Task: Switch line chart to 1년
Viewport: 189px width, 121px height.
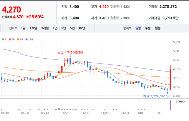Action: pyautogui.click(x=55, y=28)
